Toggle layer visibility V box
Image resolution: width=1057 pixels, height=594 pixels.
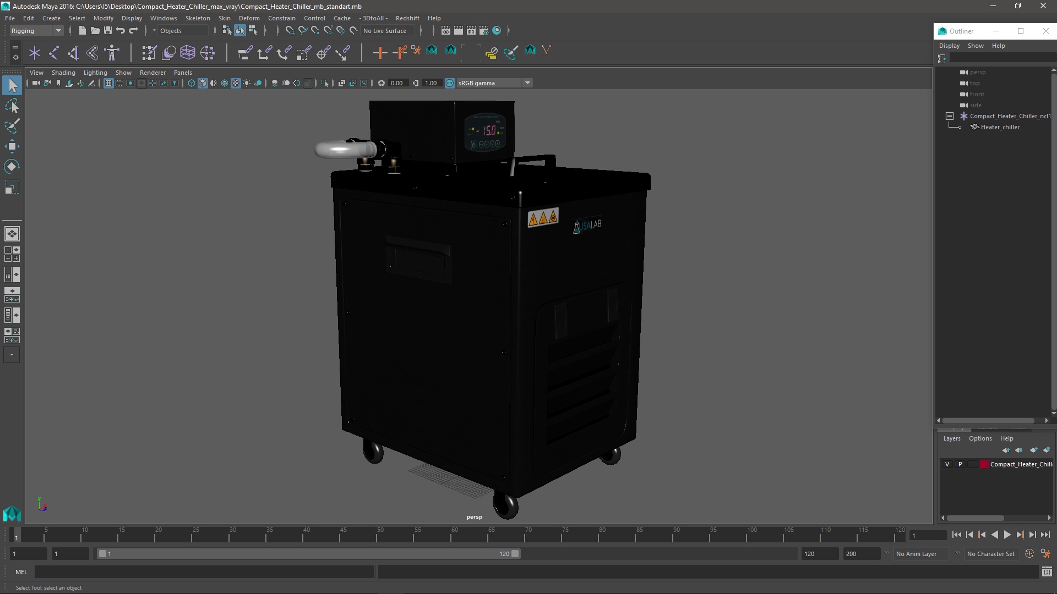(947, 464)
